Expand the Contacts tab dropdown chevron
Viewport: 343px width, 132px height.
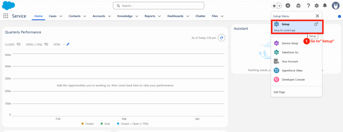coord(85,16)
